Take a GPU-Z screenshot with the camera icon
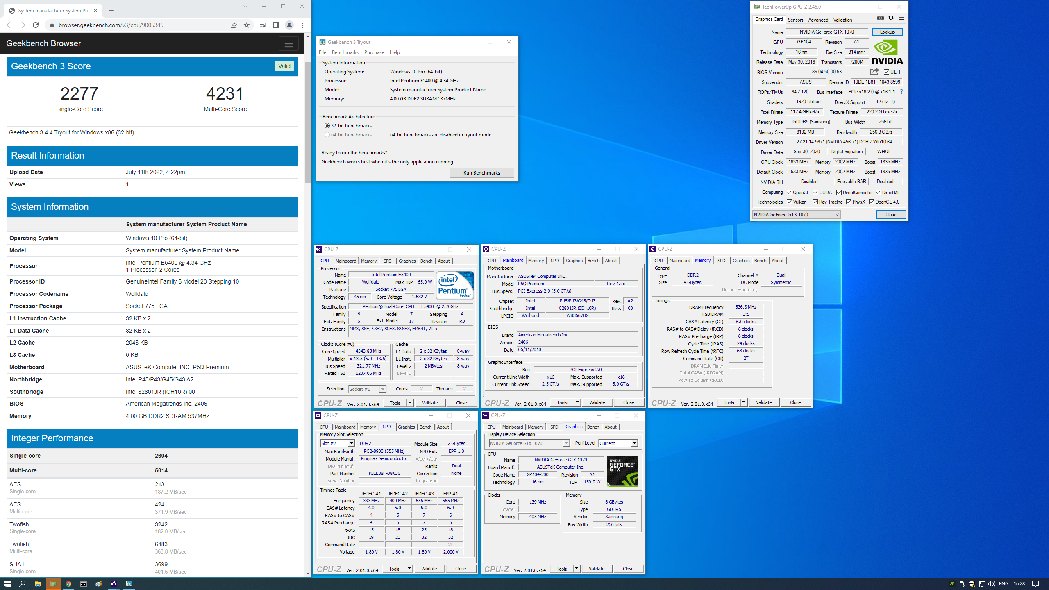1049x590 pixels. pos(880,18)
